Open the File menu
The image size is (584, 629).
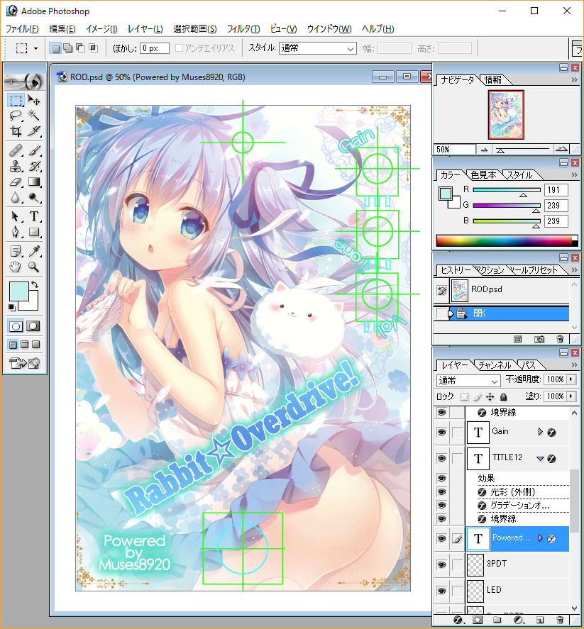pos(22,29)
